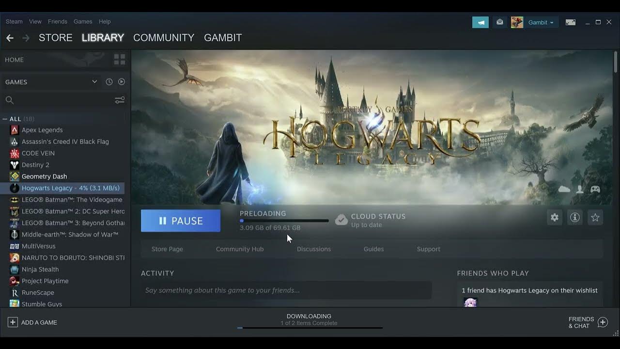This screenshot has width=620, height=349.
Task: Select CODE VEIN in the list
Action: click(x=38, y=153)
